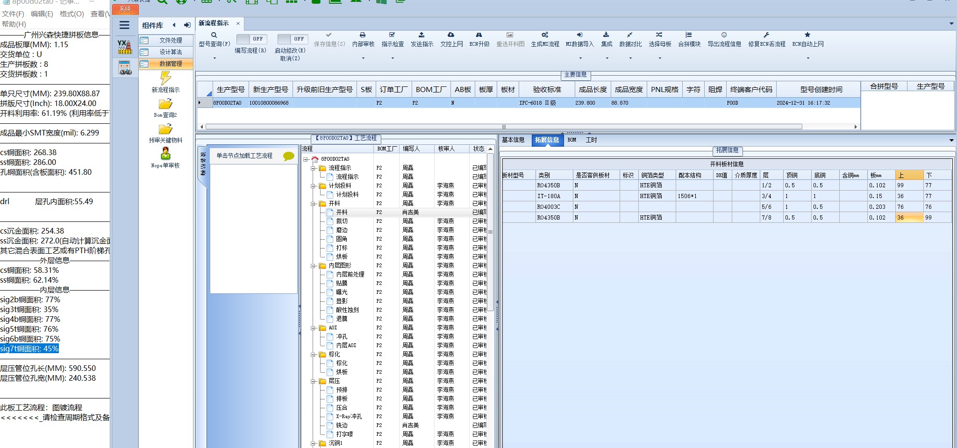Open dropdown arrow under 内部审核
Image resolution: width=957 pixels, height=448 pixels.
coord(363,58)
